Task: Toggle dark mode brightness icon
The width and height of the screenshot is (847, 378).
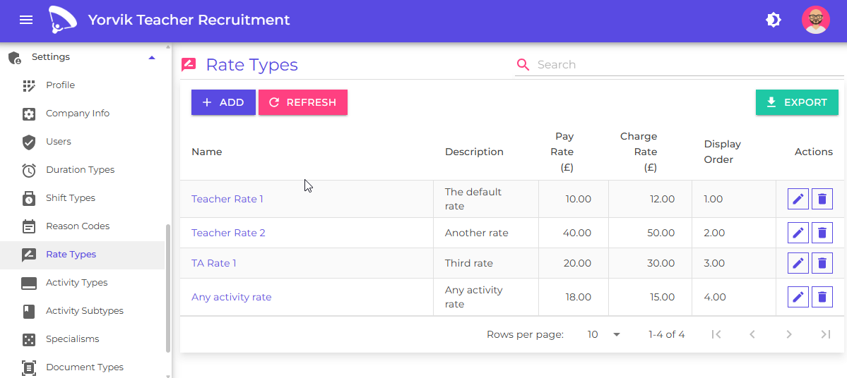Action: [774, 20]
